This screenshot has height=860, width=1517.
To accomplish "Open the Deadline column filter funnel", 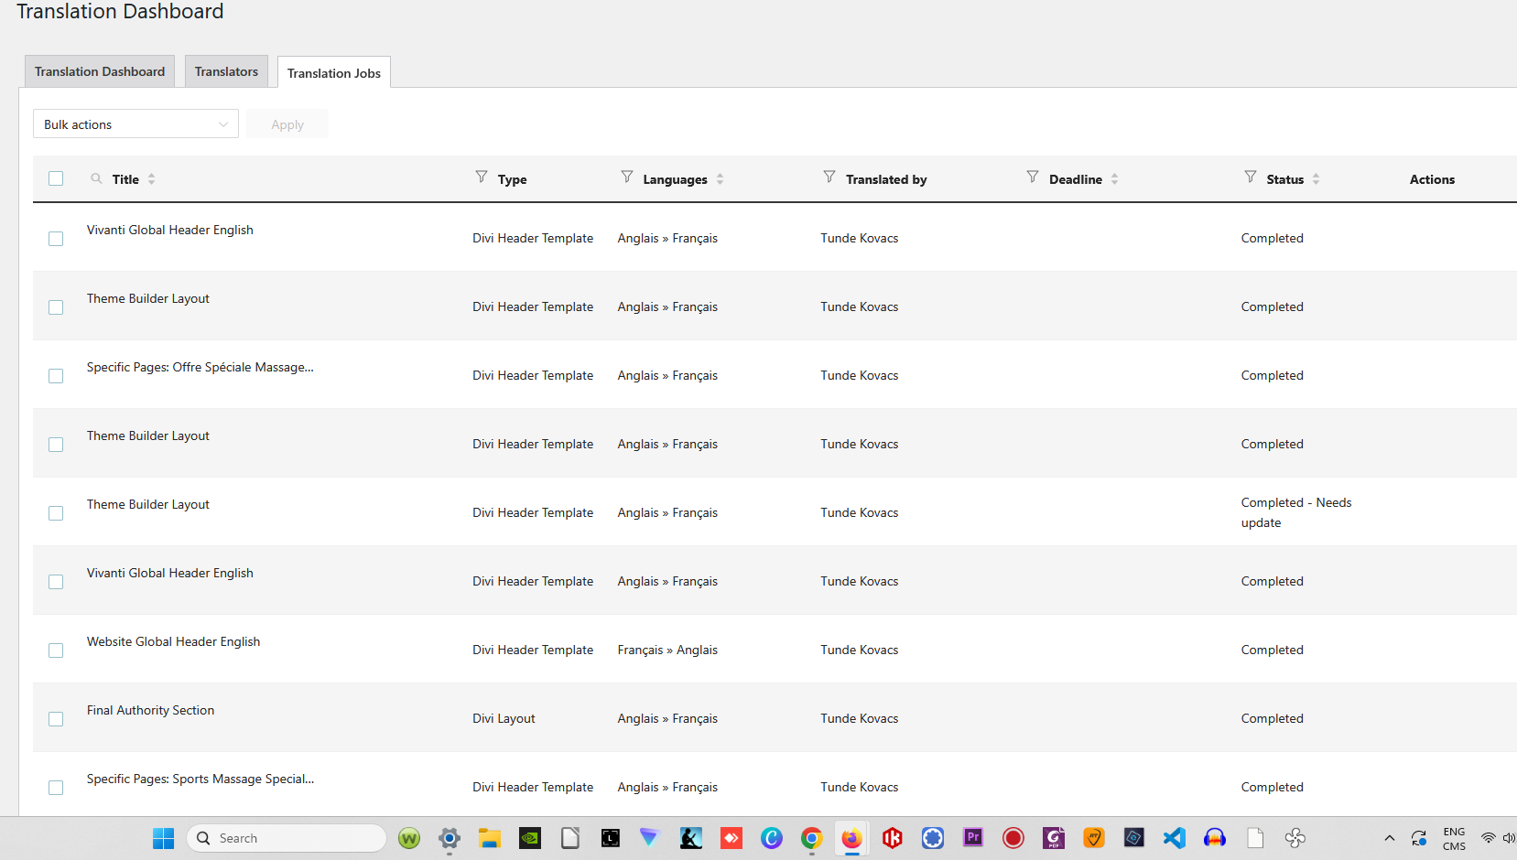I will (1032, 177).
